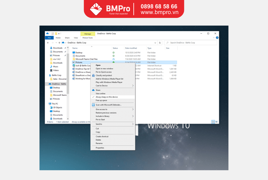This screenshot has width=268, height=180.
Task: Switch to the Share ribbon tab
Action: (67, 38)
